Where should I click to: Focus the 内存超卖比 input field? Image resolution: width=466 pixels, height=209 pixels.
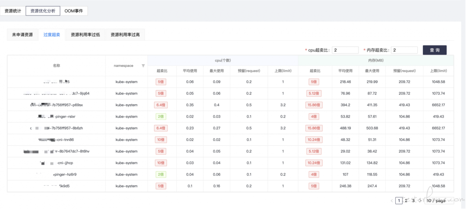tap(404, 50)
